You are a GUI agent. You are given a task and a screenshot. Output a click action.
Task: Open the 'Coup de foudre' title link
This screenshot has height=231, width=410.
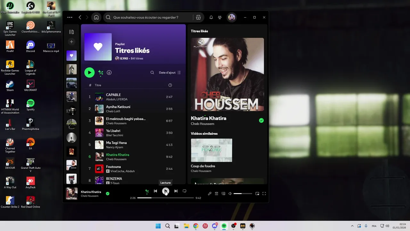coord(203,166)
